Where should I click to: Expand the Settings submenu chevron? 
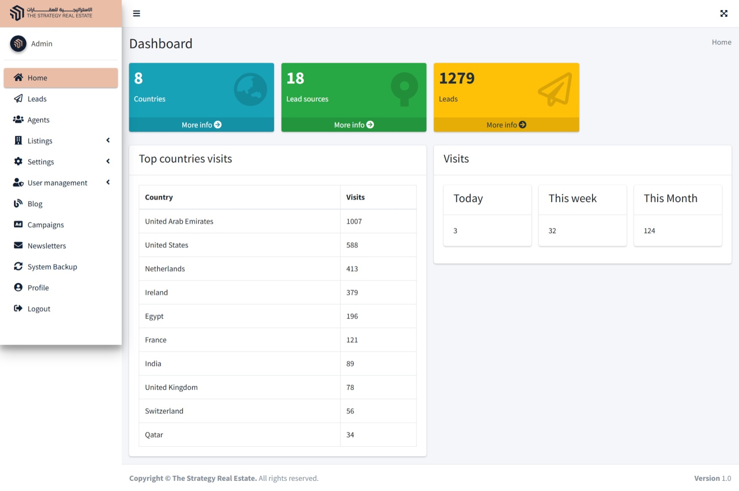108,162
